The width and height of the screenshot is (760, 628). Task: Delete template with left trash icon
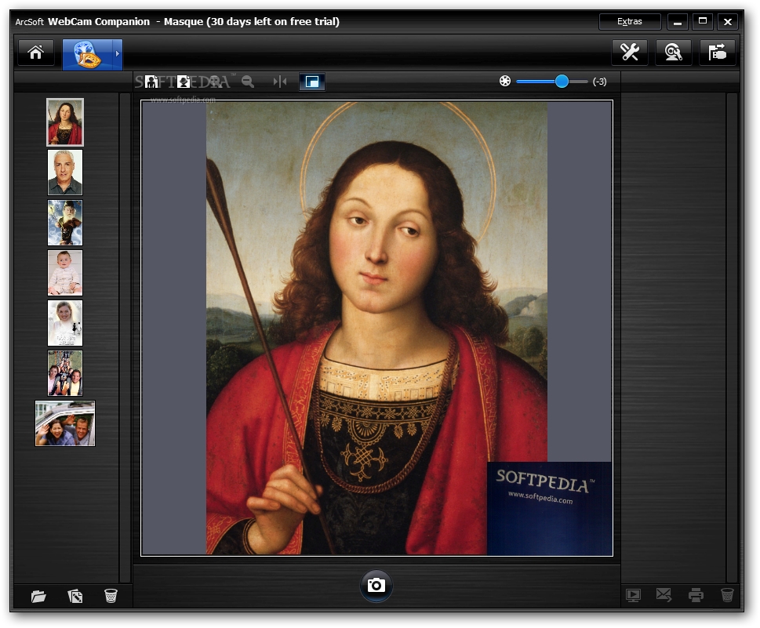click(x=111, y=596)
